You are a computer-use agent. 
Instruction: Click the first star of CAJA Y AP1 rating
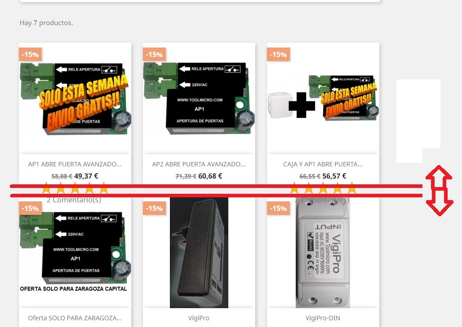tap(294, 188)
